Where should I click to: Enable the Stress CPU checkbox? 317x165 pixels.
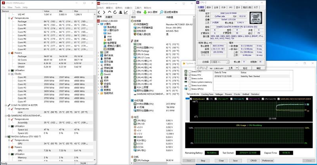(x=189, y=71)
